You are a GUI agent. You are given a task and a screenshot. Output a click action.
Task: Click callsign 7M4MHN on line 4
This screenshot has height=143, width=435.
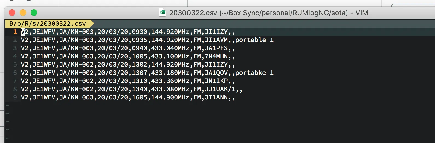coord(216,56)
